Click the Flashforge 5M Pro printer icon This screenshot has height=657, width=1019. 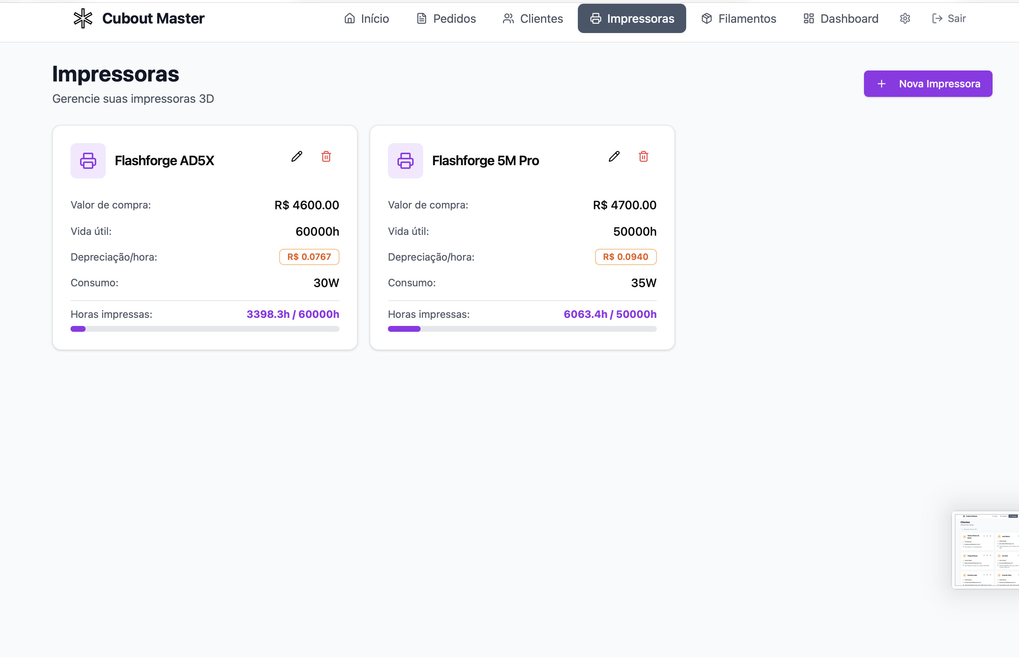coord(405,160)
